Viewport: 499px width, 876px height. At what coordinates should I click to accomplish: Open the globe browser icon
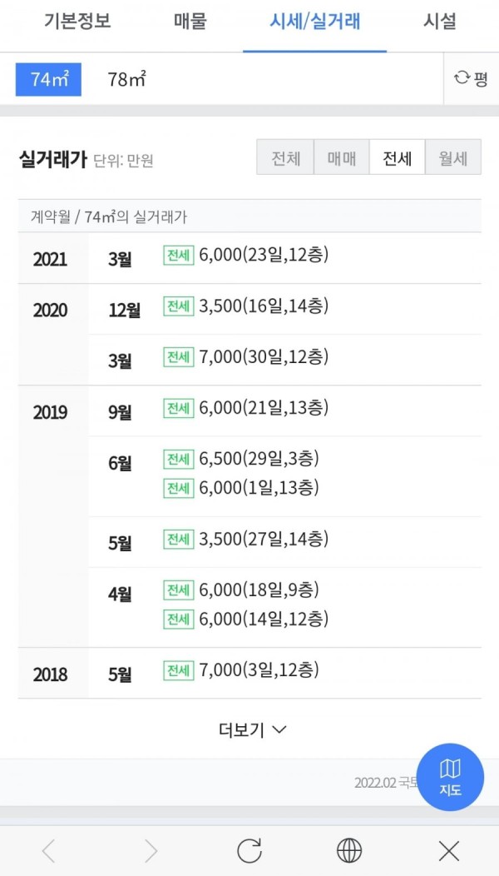(349, 851)
